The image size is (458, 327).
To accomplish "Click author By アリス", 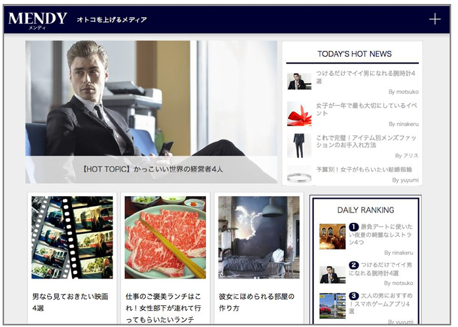I will tap(406, 156).
